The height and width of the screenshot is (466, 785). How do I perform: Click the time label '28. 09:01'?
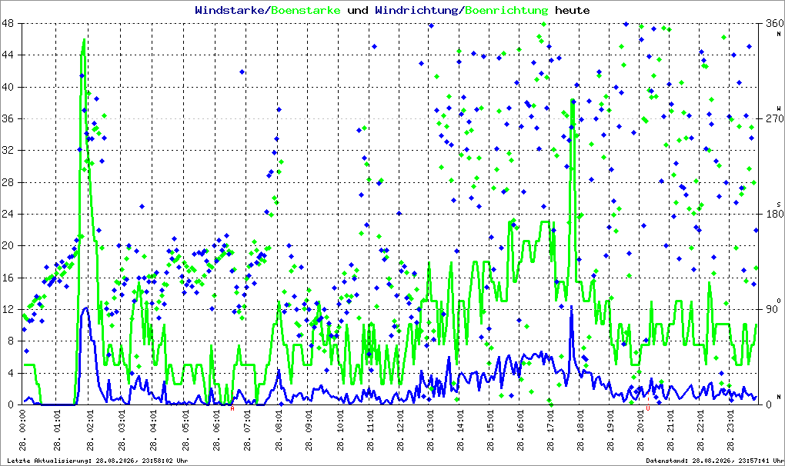pos(309,430)
